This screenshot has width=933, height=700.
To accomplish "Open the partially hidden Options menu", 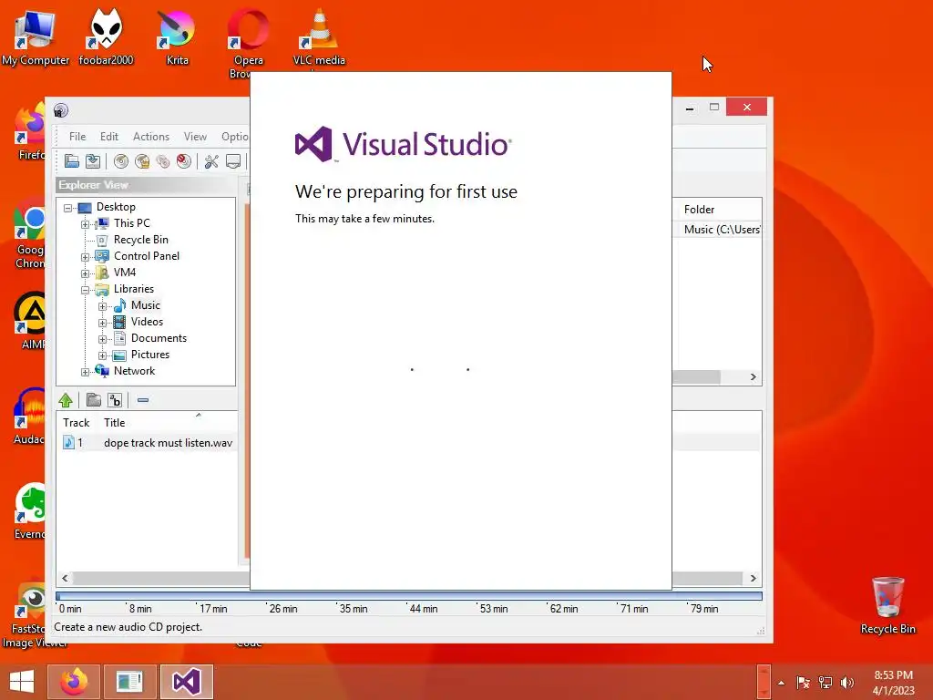I will (234, 137).
